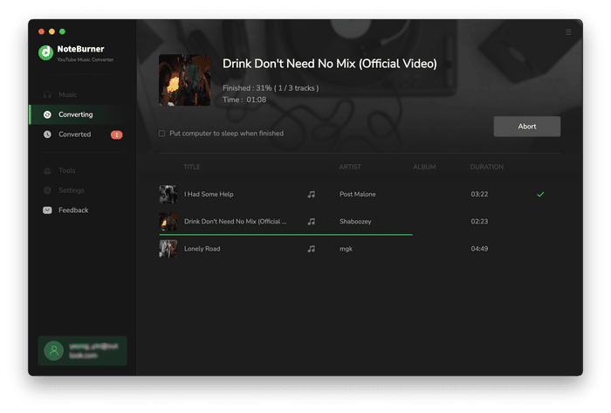Click the ARTIST column header
The image size is (611, 413).
pos(350,167)
